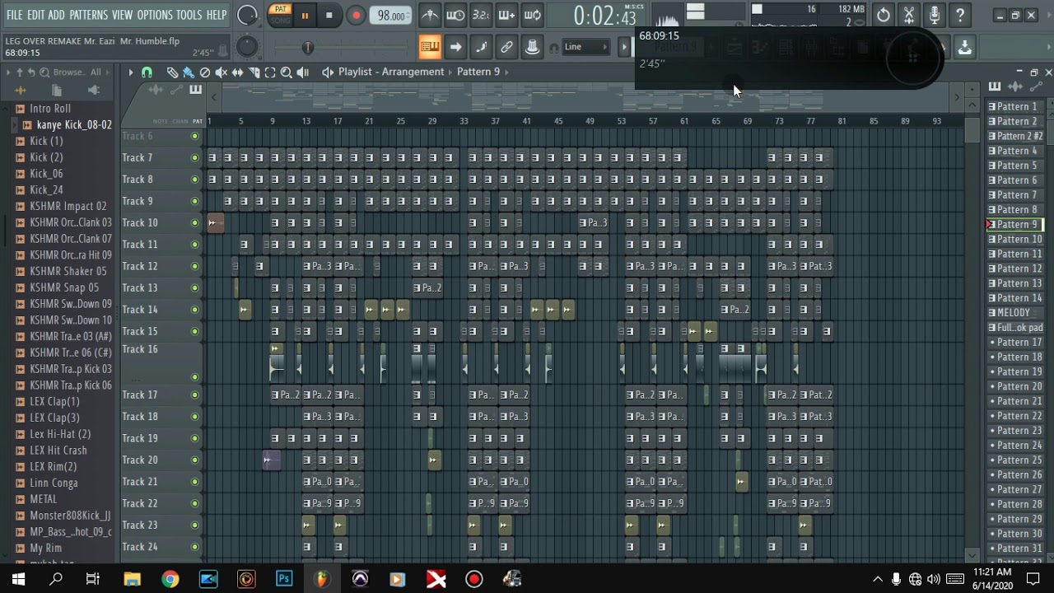Open the typing keyboard to piano button
This screenshot has height=593, width=1054.
click(x=430, y=47)
